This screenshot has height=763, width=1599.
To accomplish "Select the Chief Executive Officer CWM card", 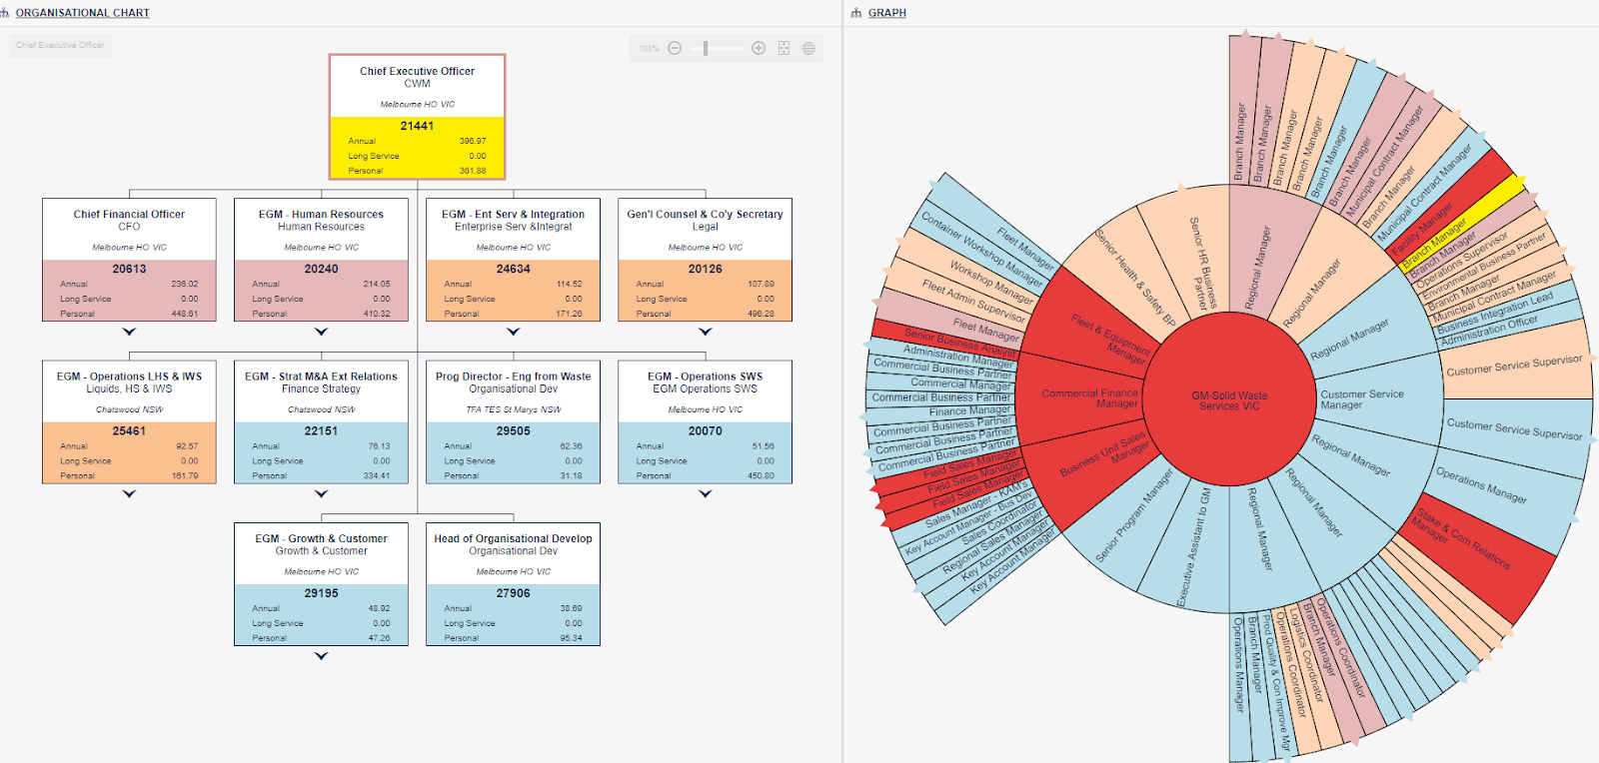I will click(x=417, y=117).
